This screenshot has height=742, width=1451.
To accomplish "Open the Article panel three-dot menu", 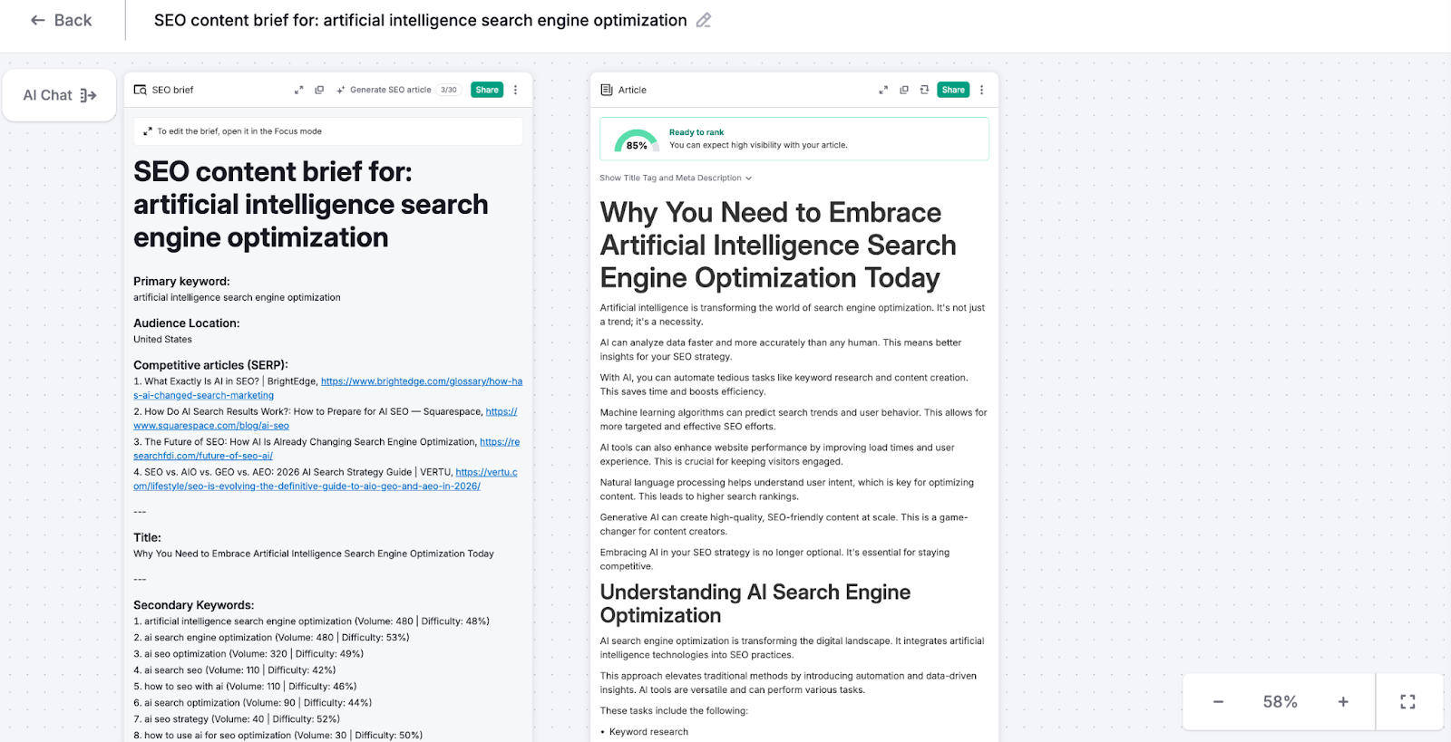I will [x=981, y=90].
